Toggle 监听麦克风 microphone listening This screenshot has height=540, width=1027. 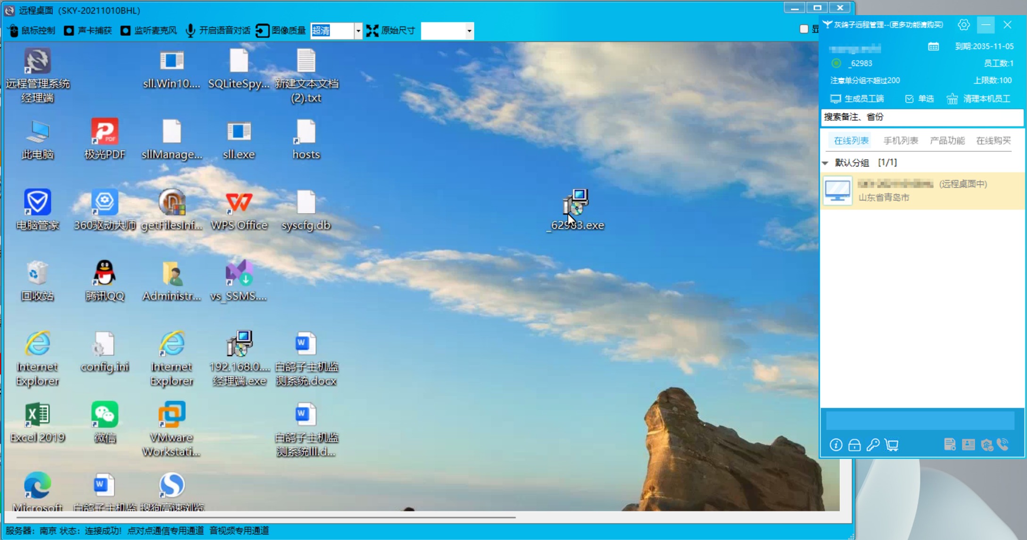pos(125,31)
